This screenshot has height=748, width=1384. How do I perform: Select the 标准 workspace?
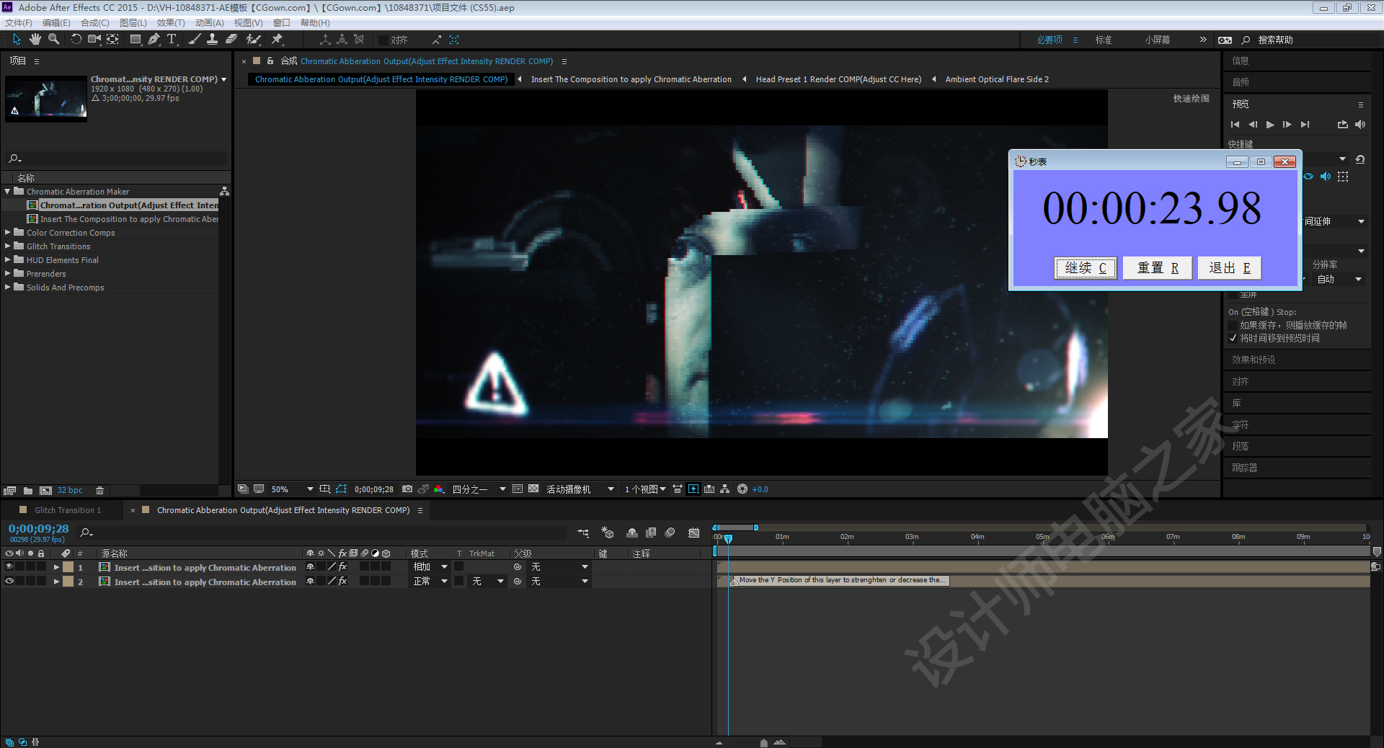[1103, 40]
